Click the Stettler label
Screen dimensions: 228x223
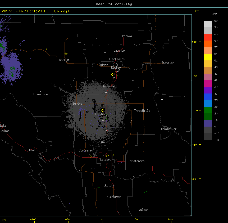pyautogui.click(x=168, y=63)
